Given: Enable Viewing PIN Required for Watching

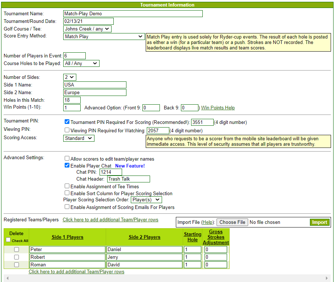Looking at the screenshot, I should [67, 130].
